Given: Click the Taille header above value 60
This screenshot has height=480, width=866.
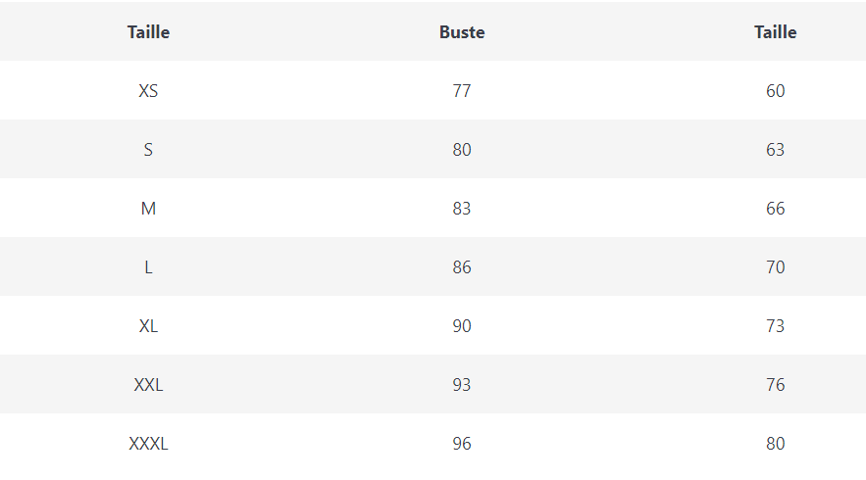Looking at the screenshot, I should point(775,32).
